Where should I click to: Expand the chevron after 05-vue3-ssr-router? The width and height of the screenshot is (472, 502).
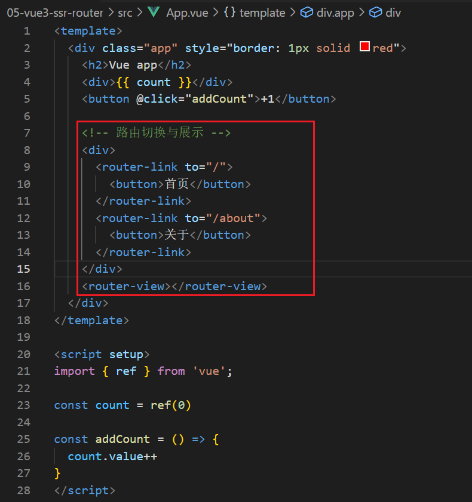pyautogui.click(x=111, y=13)
